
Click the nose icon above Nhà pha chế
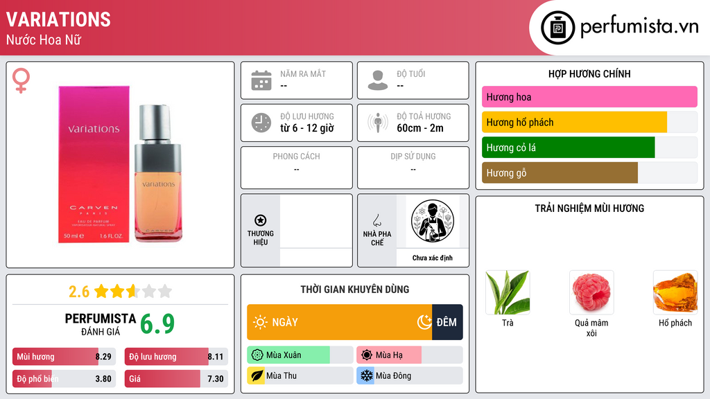[x=376, y=220]
